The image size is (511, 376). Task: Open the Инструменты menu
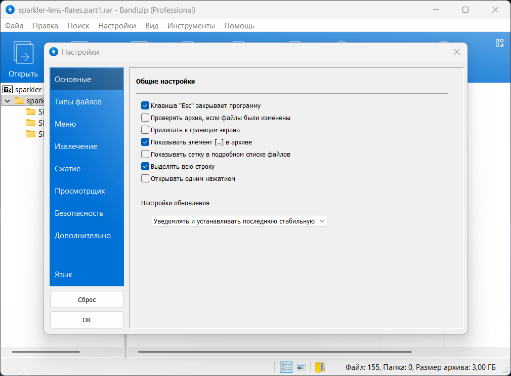click(191, 25)
